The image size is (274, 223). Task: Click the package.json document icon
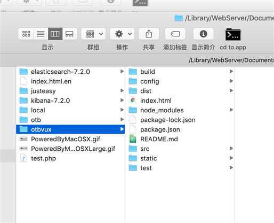point(133,129)
